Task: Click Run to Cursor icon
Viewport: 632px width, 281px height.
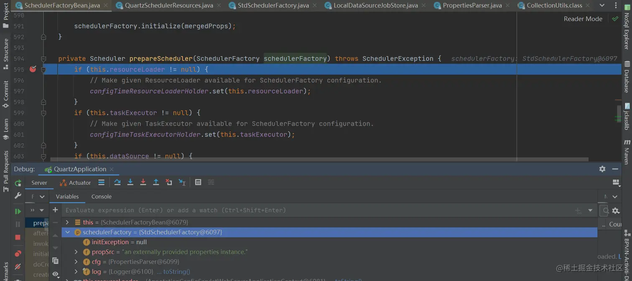Action: click(182, 182)
